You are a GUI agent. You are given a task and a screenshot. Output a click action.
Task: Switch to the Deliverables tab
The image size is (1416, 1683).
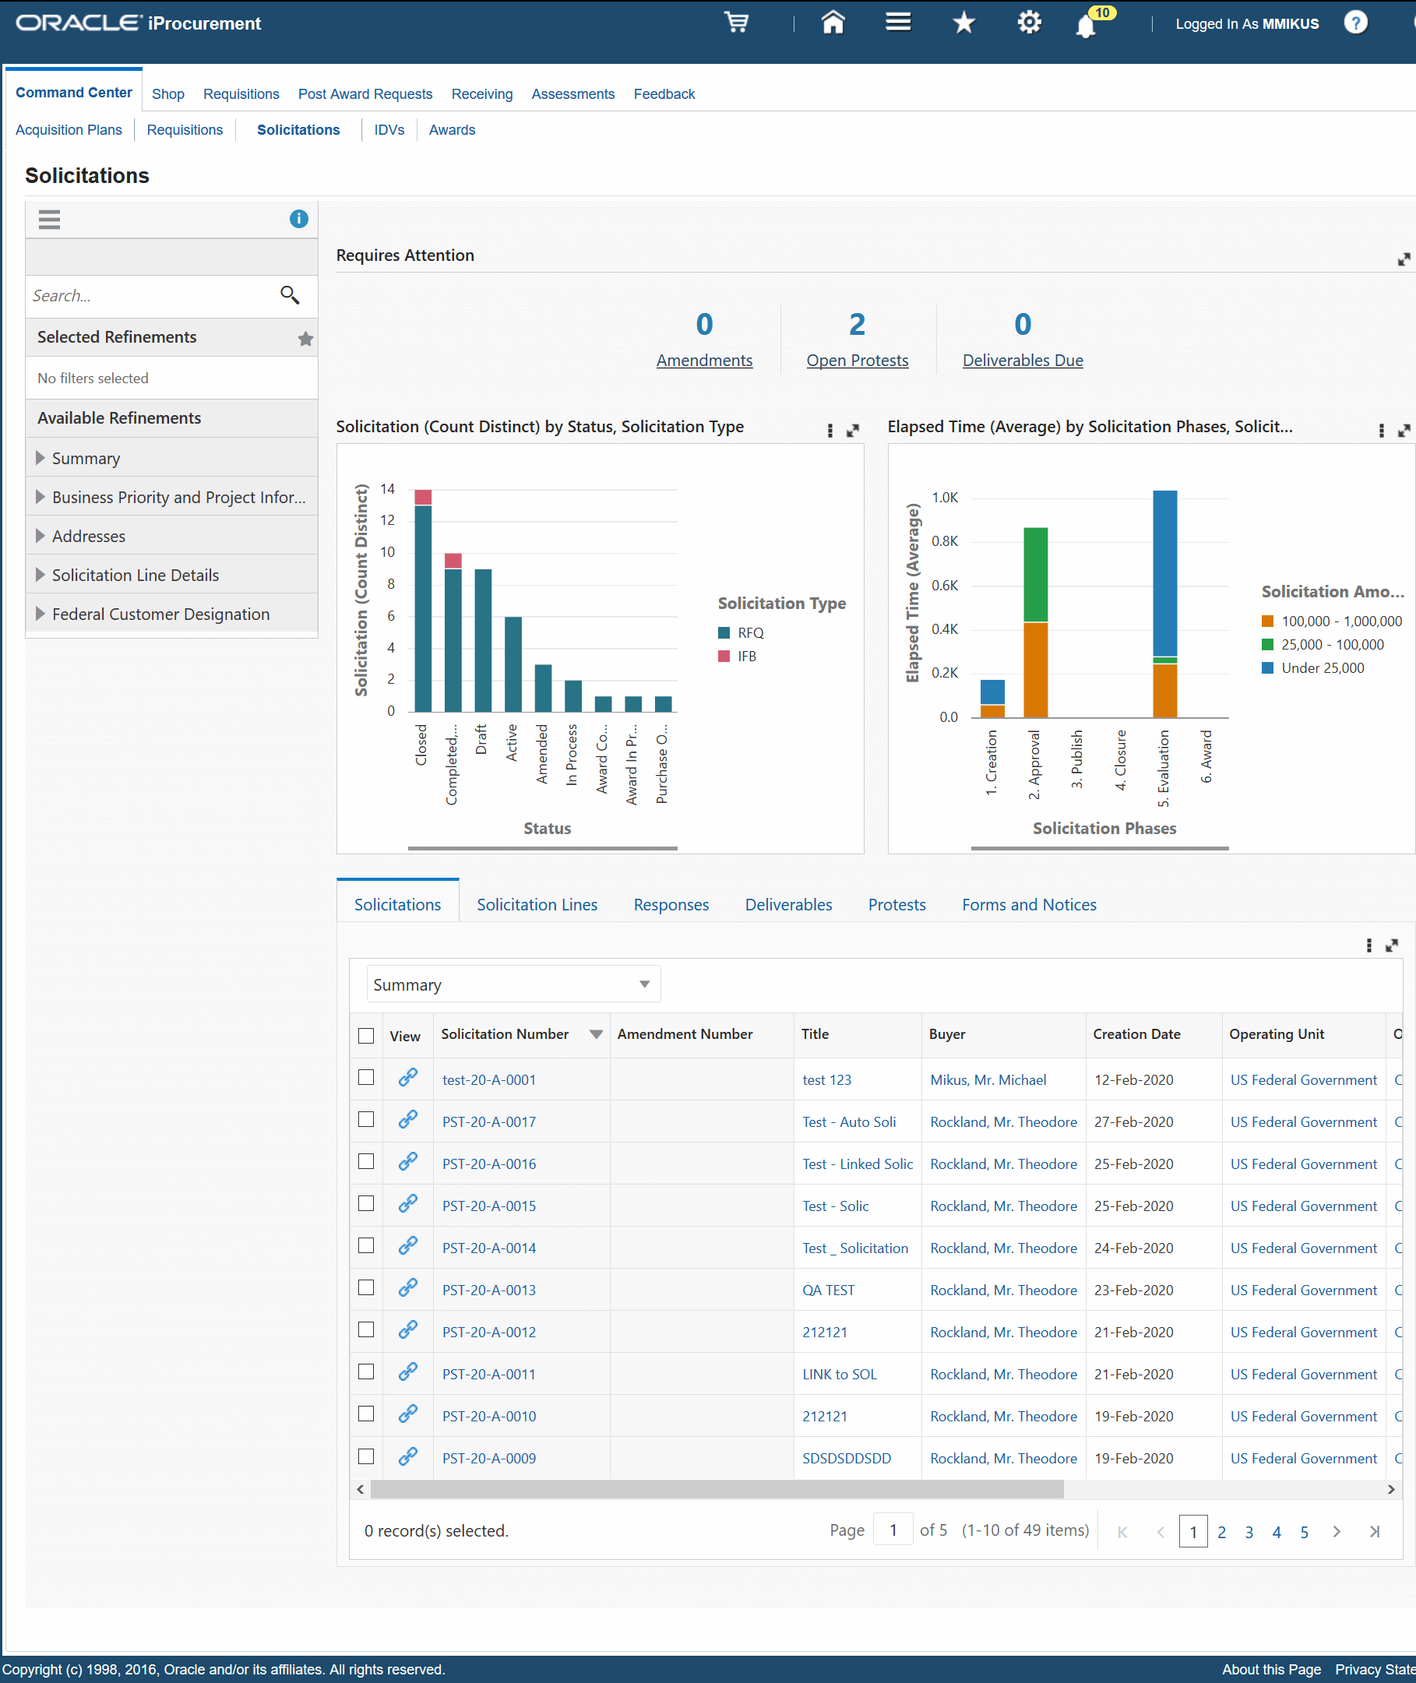click(x=788, y=904)
